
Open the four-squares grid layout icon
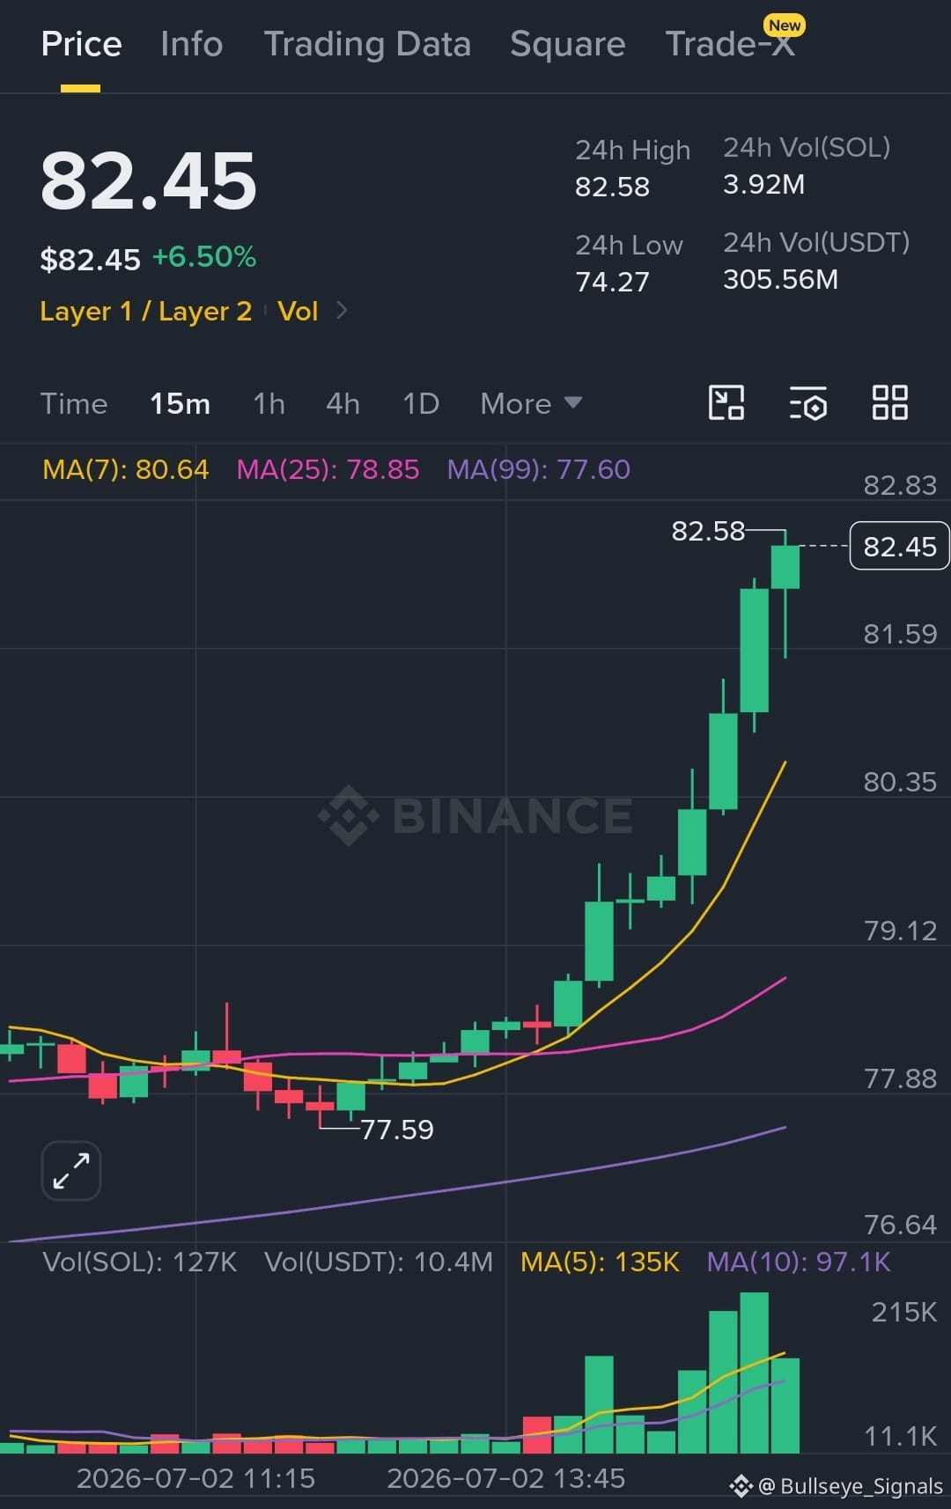889,403
